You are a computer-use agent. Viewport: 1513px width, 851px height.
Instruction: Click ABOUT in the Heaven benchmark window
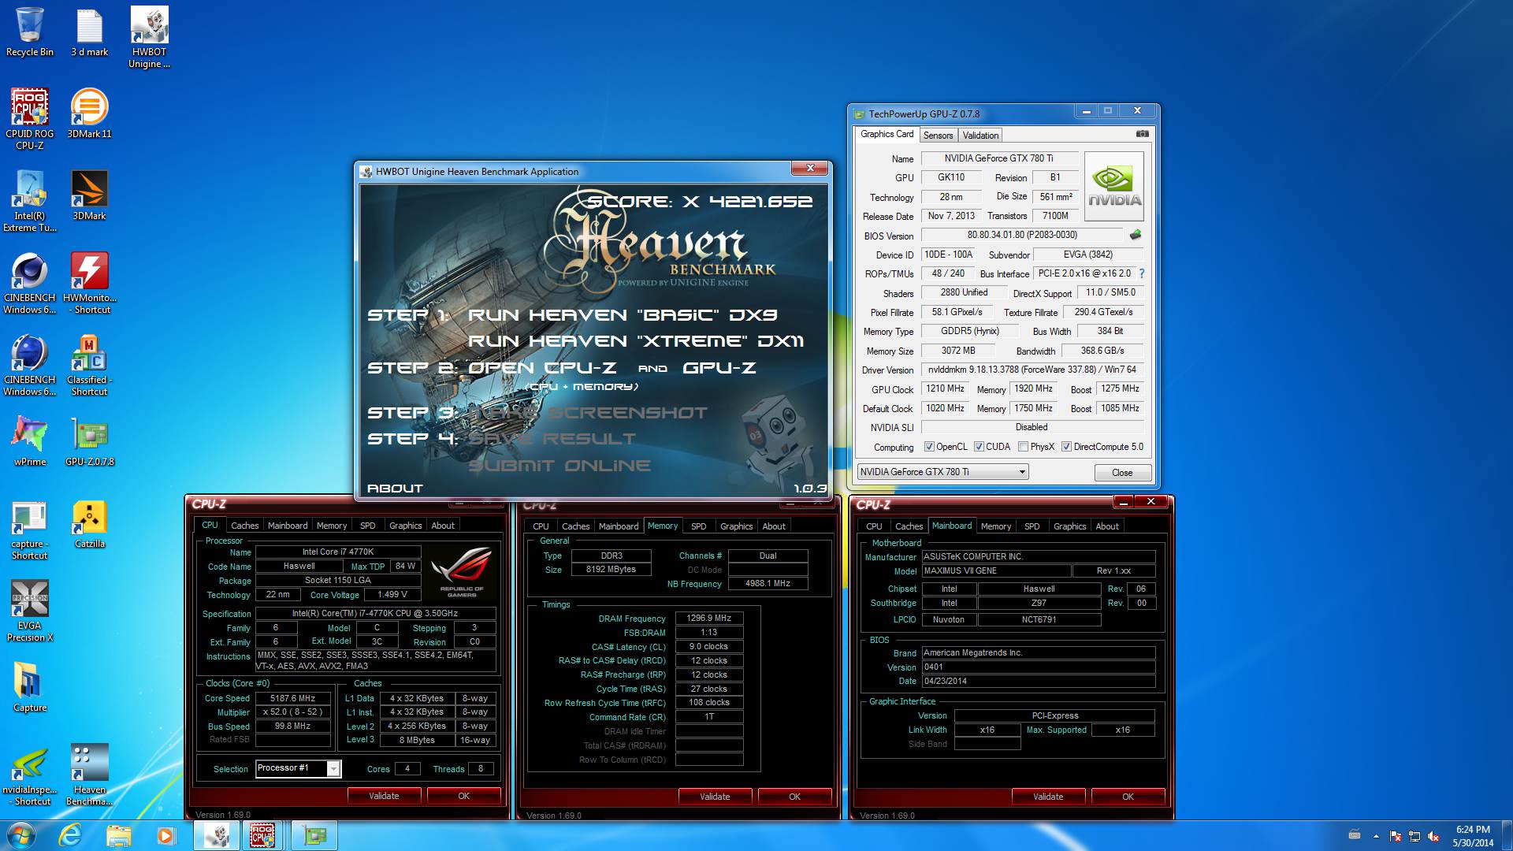[395, 489]
